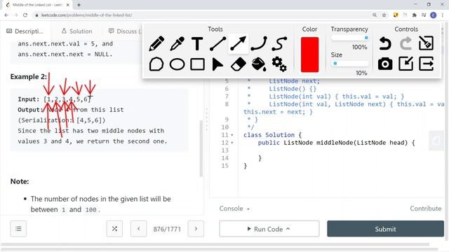Open the Solution tab
This screenshot has width=449, height=252.
pos(76,31)
